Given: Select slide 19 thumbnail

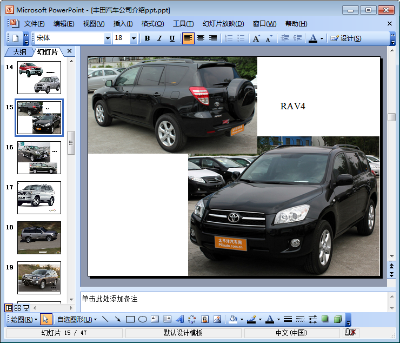Looking at the screenshot, I should (x=39, y=278).
